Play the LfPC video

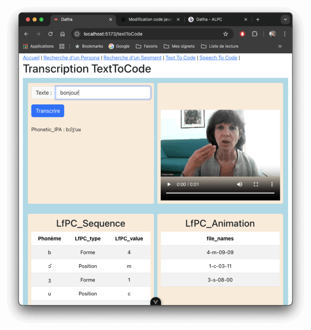pyautogui.click(x=169, y=184)
